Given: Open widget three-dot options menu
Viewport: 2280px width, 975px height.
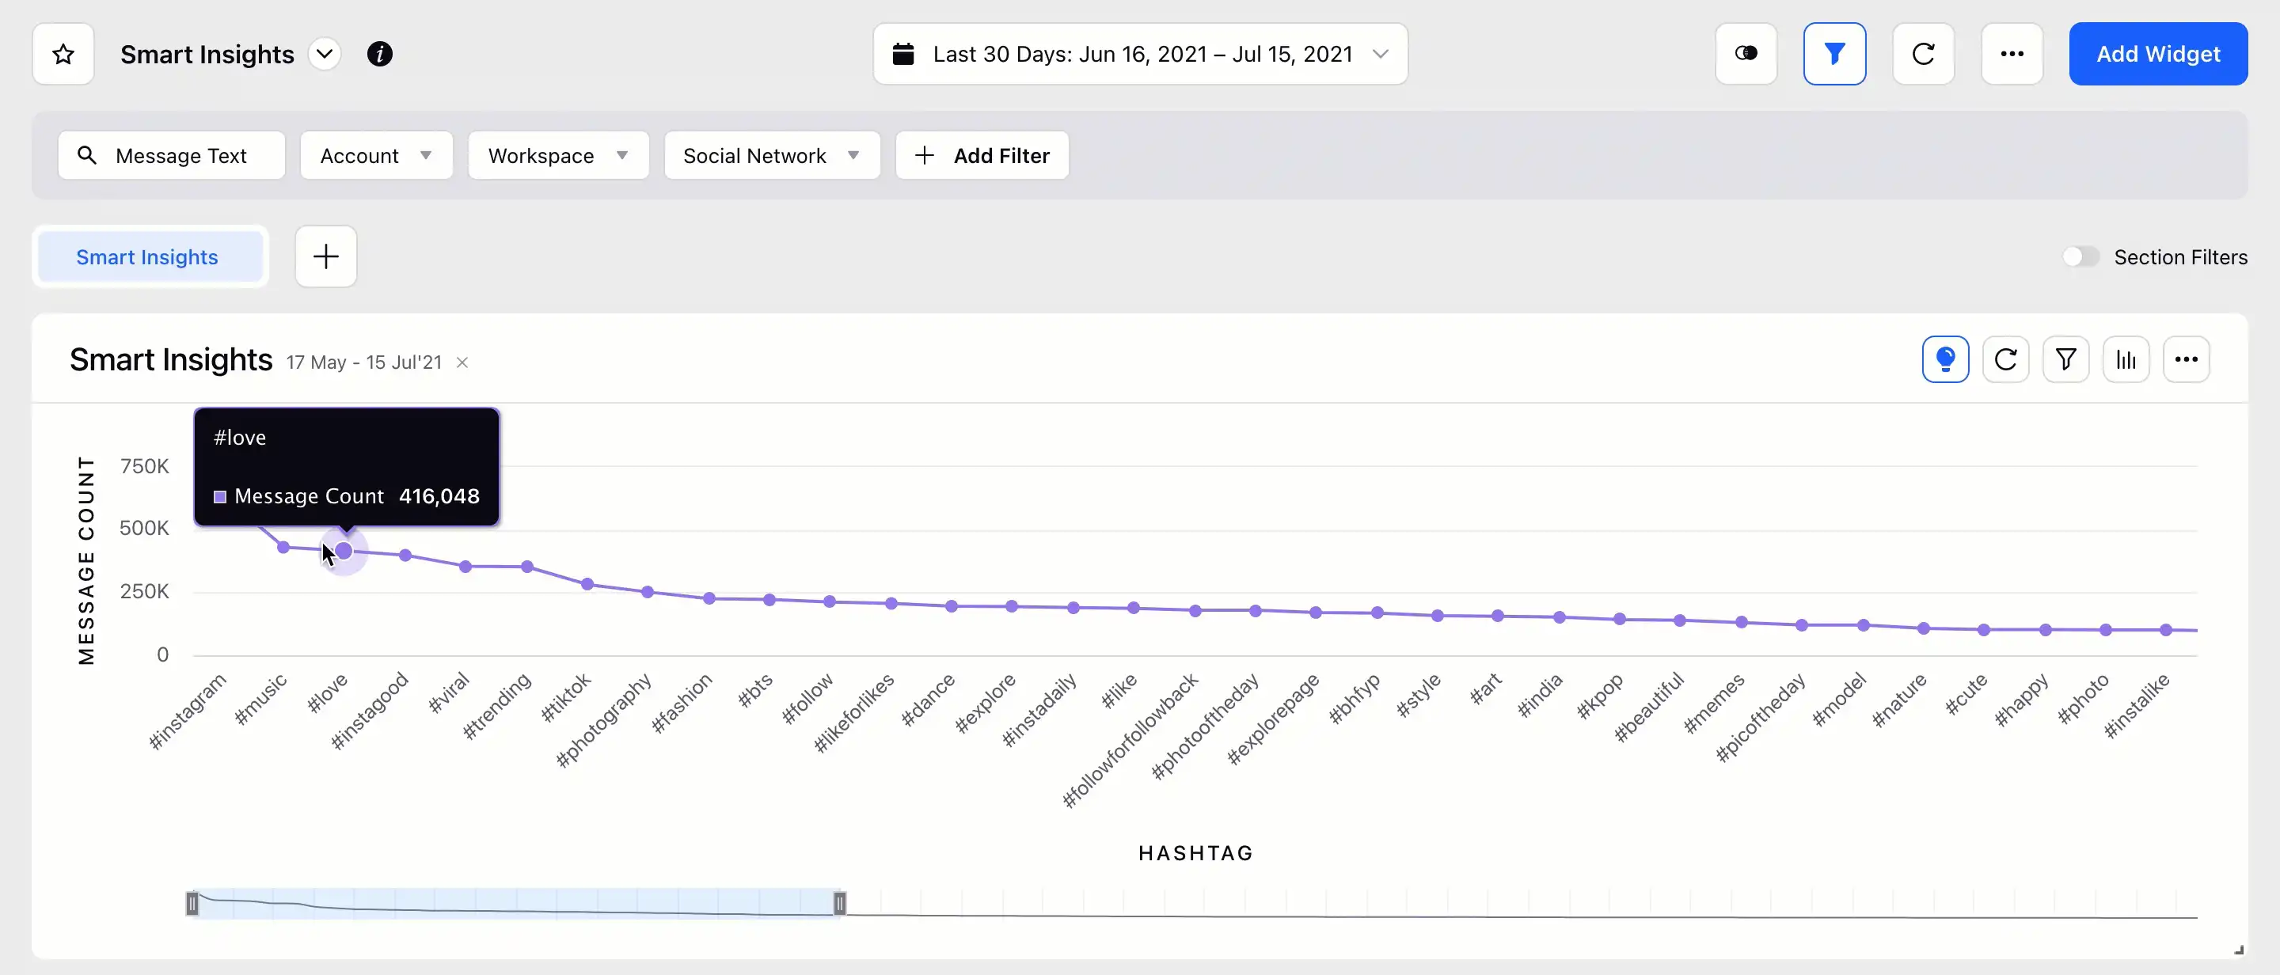Looking at the screenshot, I should pos(2185,359).
